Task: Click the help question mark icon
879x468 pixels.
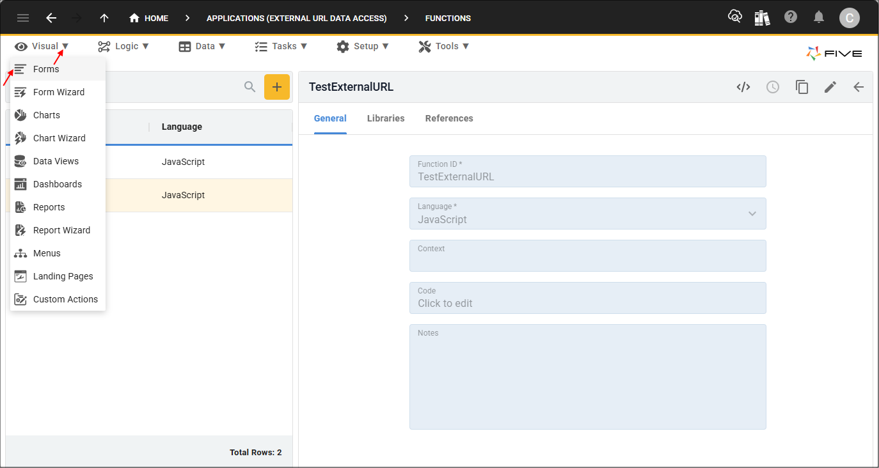Action: click(791, 18)
